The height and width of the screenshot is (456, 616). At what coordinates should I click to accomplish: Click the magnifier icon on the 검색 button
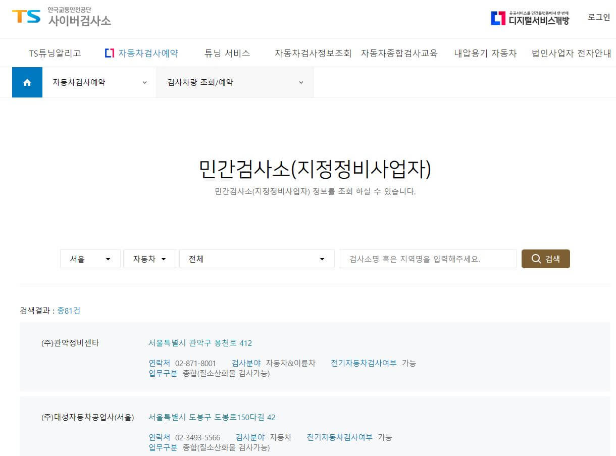[x=536, y=259]
